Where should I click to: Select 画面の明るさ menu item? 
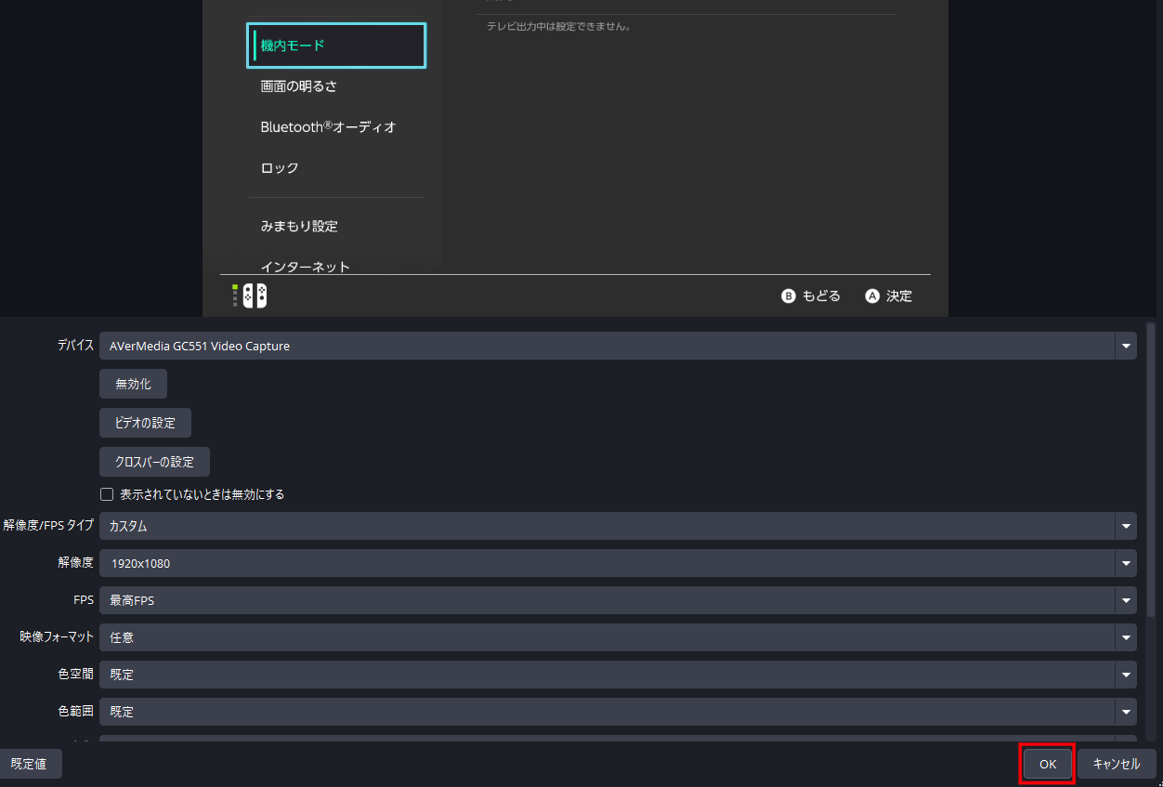pos(298,86)
